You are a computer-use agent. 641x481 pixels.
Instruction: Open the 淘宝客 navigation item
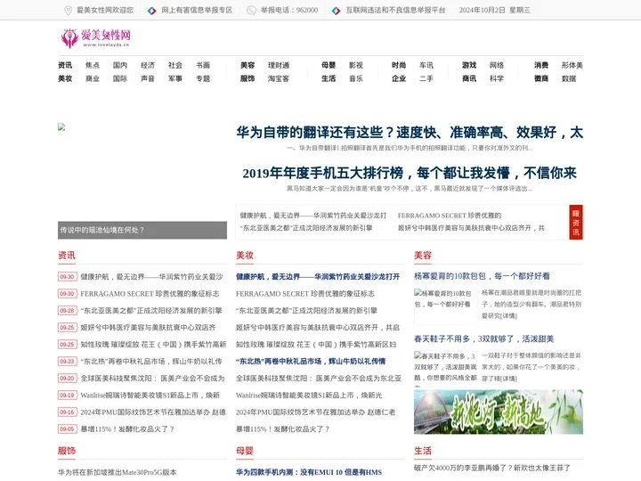pyautogui.click(x=279, y=78)
